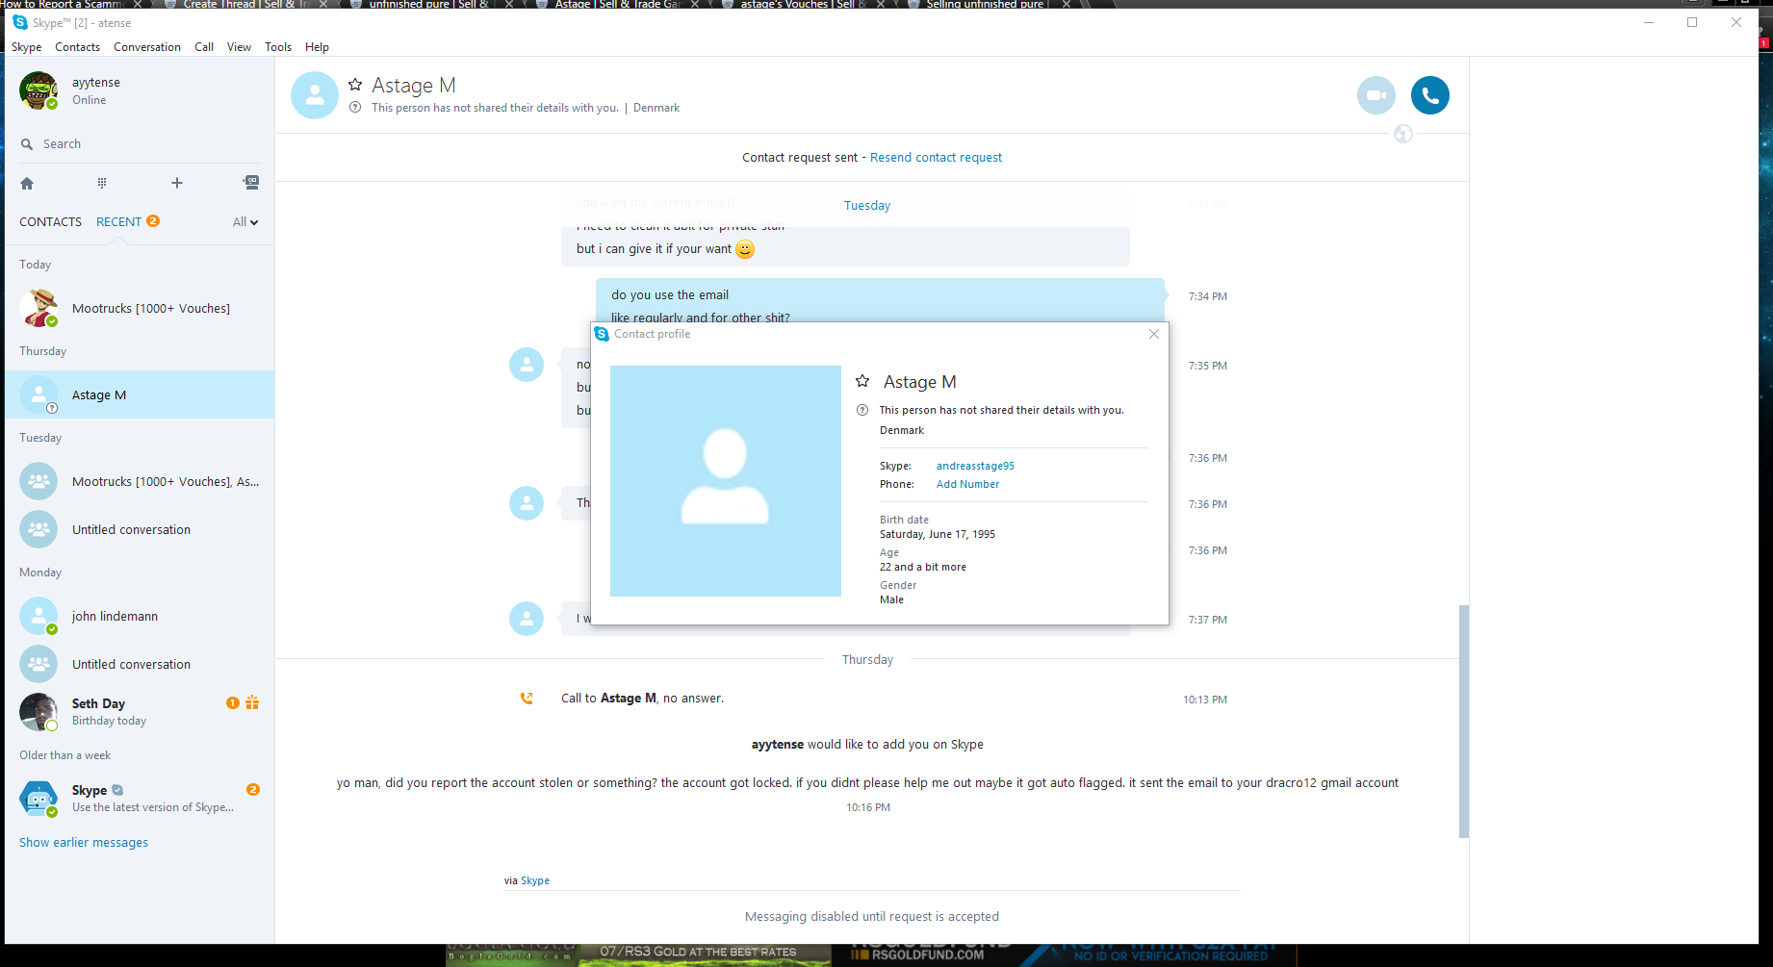Open the john lindemann conversation
This screenshot has height=967, width=1773.
[140, 617]
